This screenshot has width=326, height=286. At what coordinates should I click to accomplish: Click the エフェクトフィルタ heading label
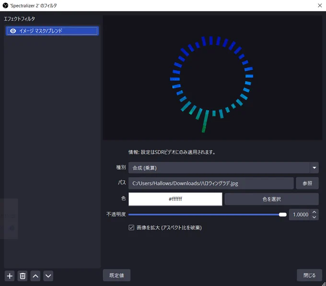(x=19, y=19)
